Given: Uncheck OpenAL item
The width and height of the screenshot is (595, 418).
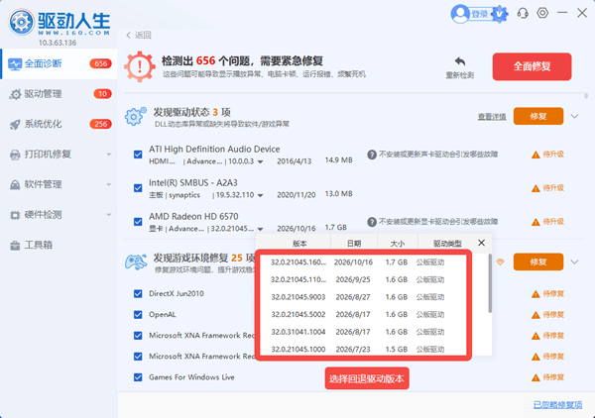Looking at the screenshot, I should coord(138,315).
